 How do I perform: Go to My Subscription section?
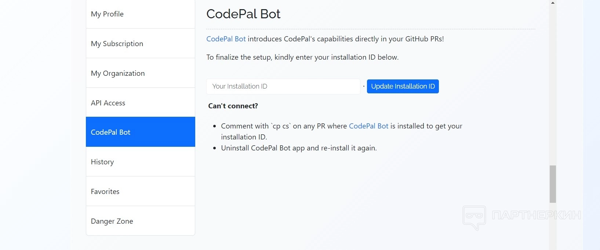click(x=140, y=44)
